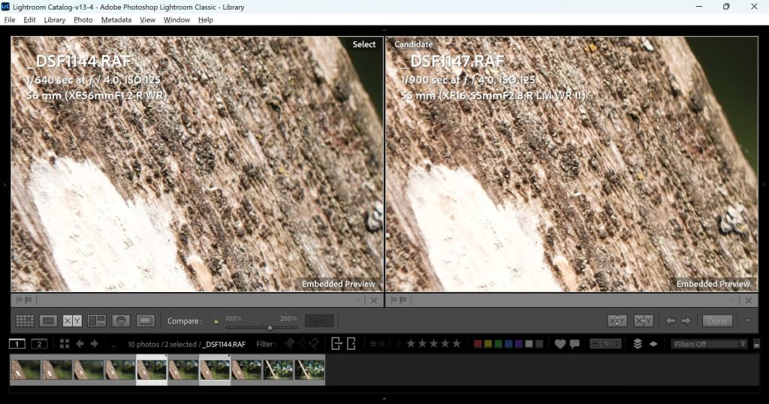The height and width of the screenshot is (404, 769).
Task: Filter by red color label
Action: click(478, 344)
